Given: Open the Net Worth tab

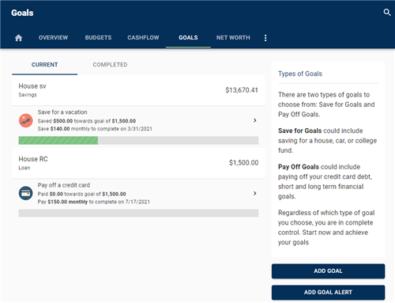Looking at the screenshot, I should click(x=233, y=38).
